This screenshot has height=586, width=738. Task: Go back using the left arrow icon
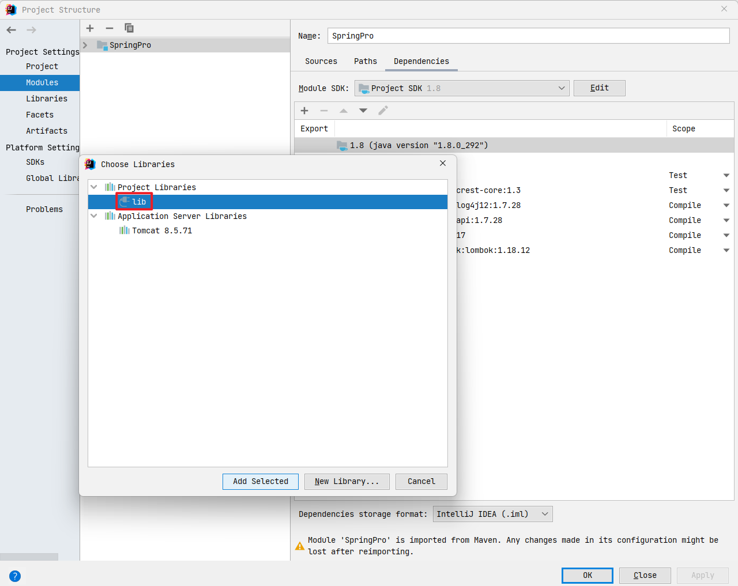coord(12,30)
